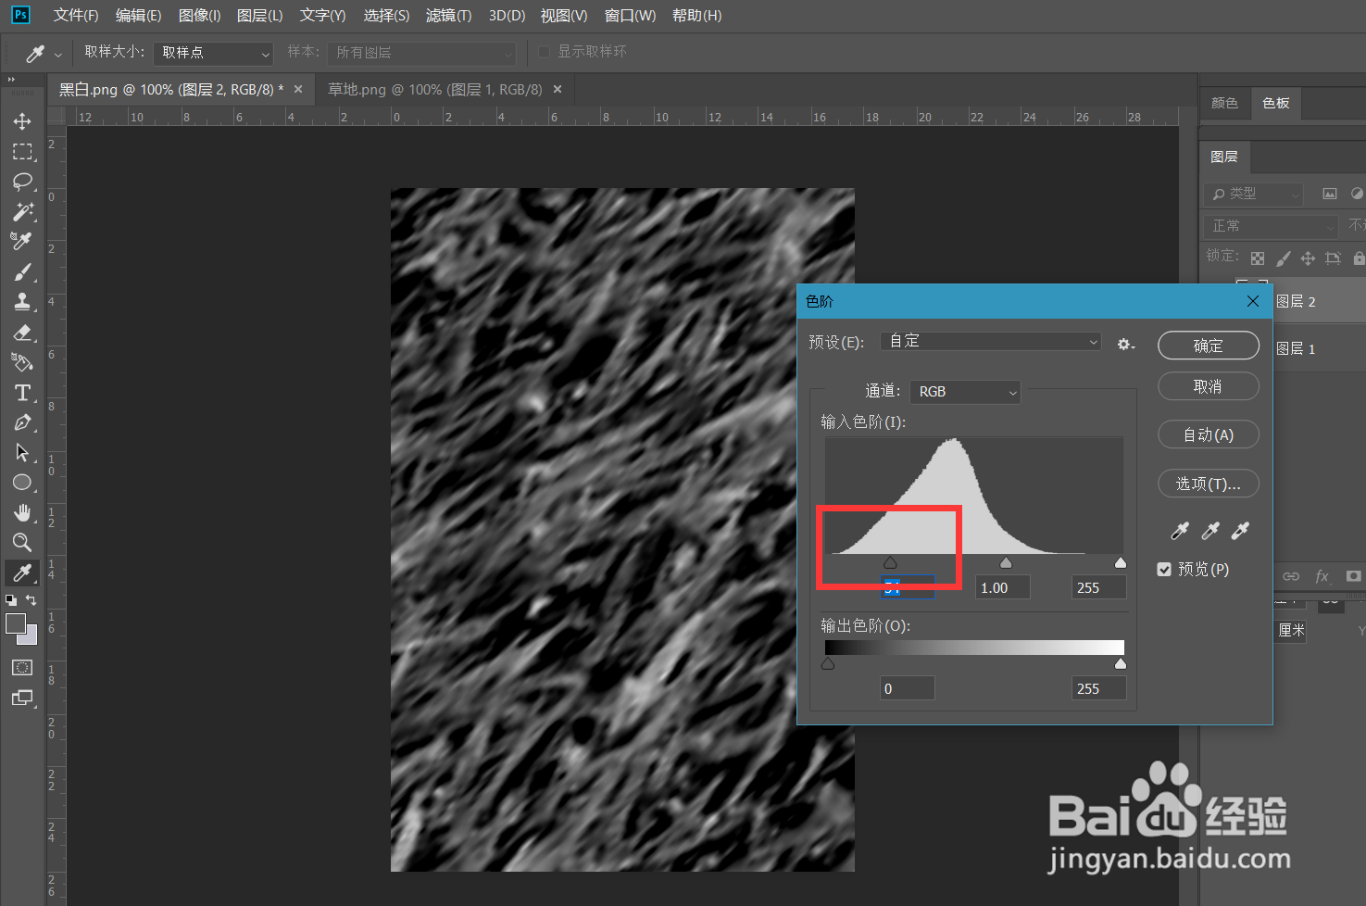Select the Magic Wand tool
The height and width of the screenshot is (906, 1366).
pos(22,211)
